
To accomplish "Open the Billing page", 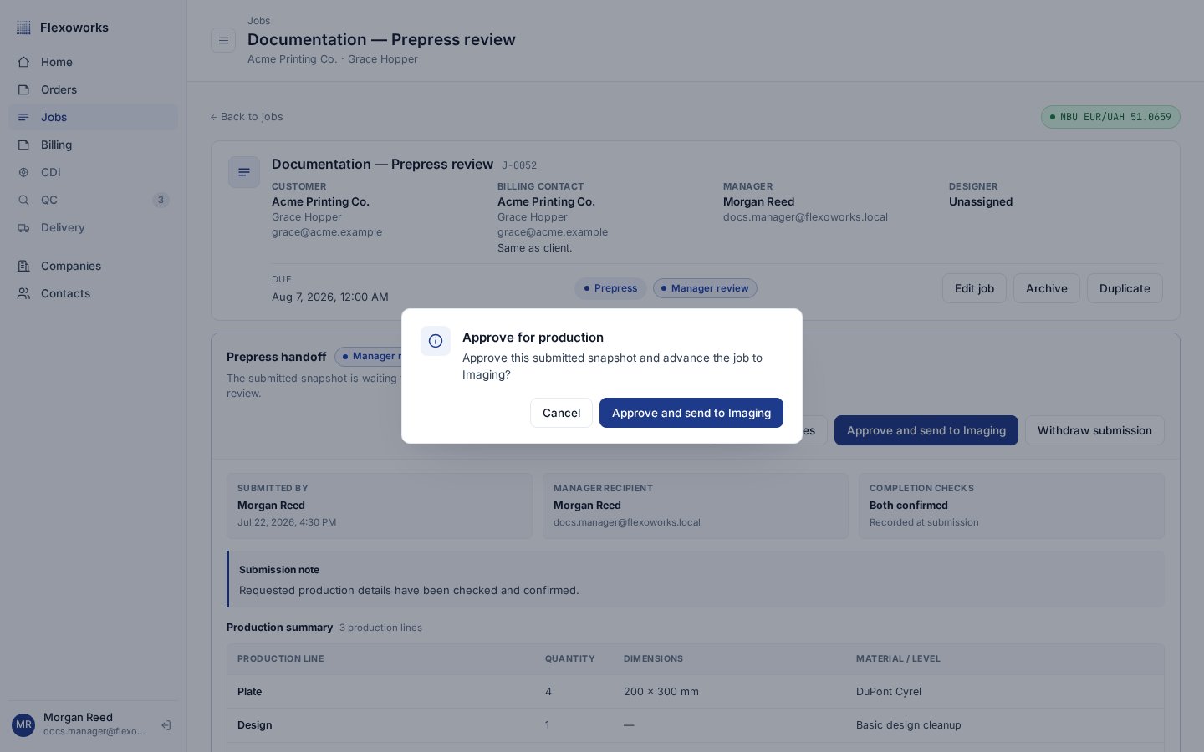I will 93,145.
